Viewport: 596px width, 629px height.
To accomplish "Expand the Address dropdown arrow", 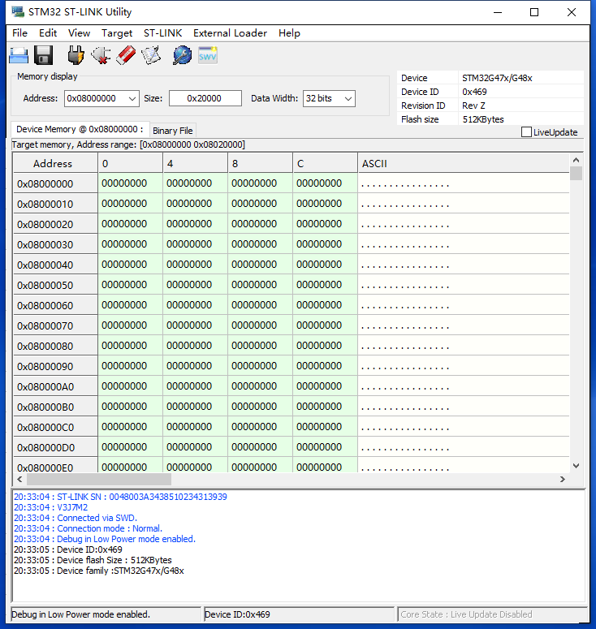I will coord(132,99).
